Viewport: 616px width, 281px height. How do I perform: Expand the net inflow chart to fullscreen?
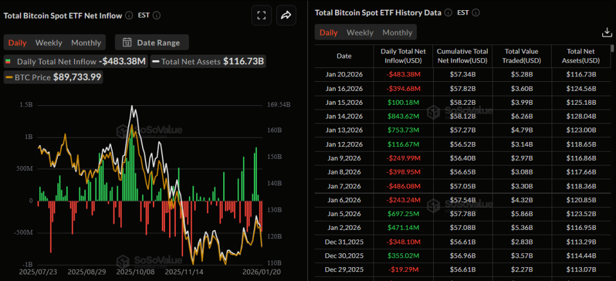click(x=261, y=16)
